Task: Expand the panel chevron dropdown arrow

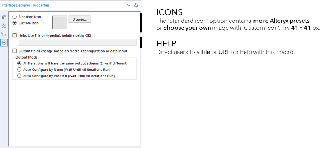Action: [x=129, y=6]
